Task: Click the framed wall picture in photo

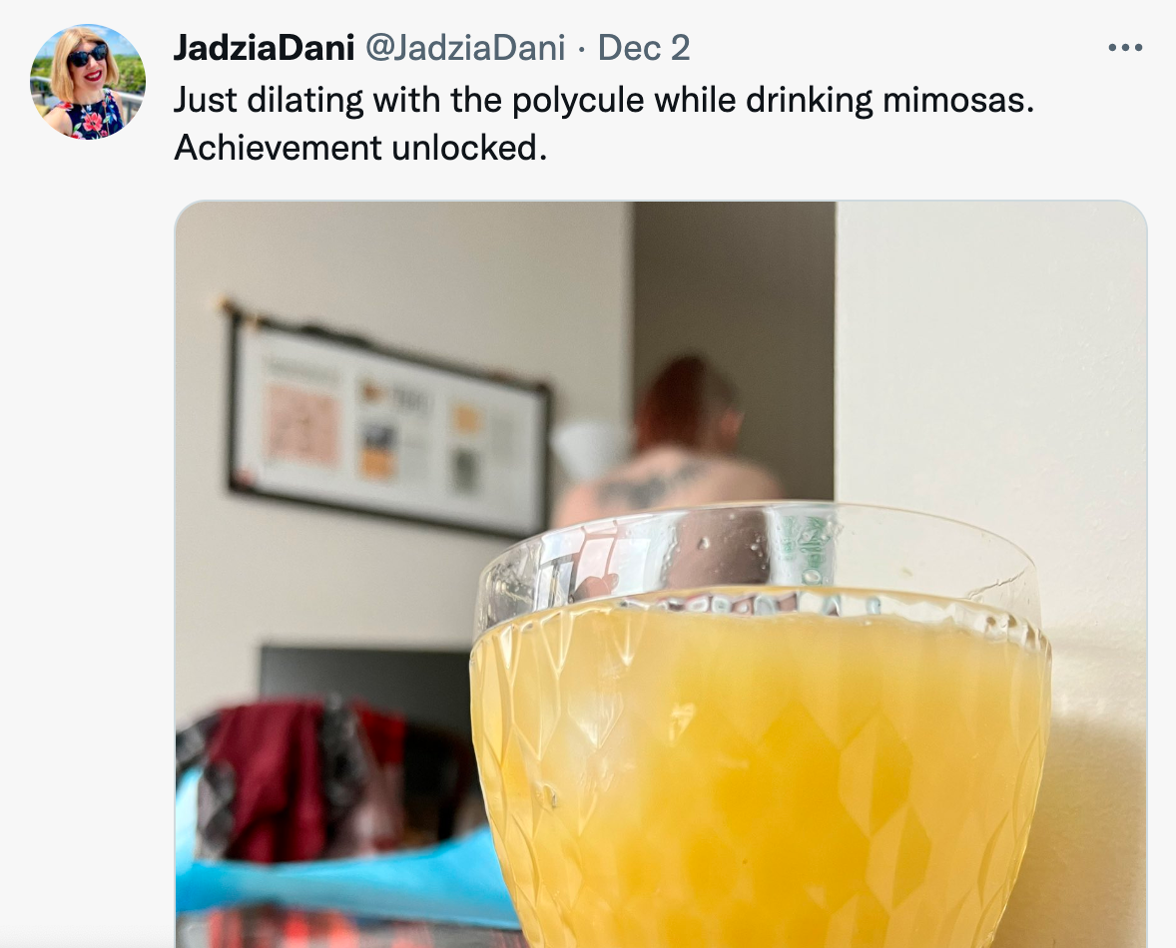Action: coord(389,423)
